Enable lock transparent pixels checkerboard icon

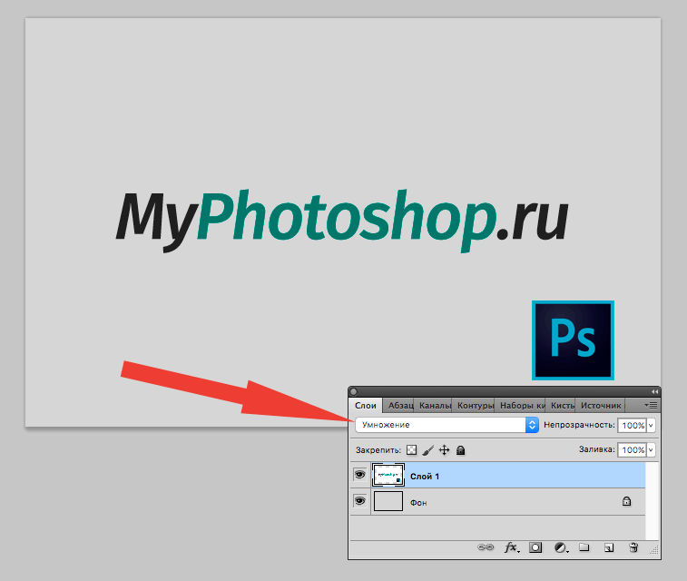click(x=411, y=449)
